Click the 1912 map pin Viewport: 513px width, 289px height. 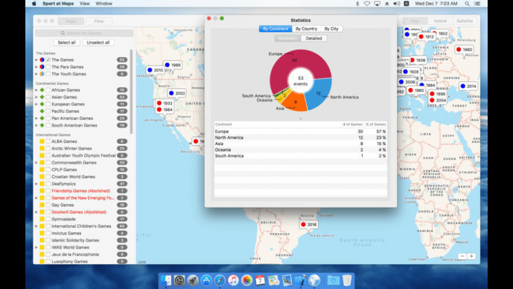pos(427,37)
